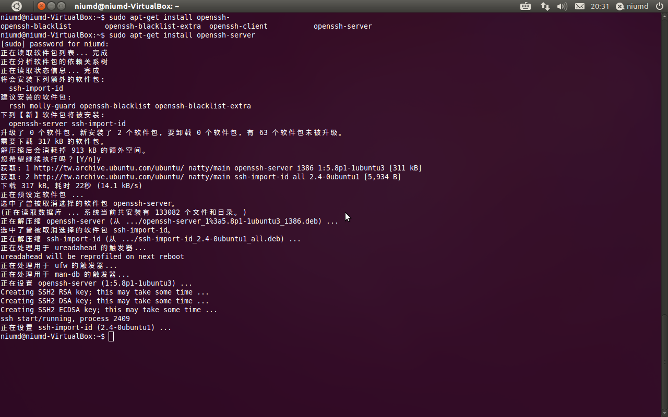Click the 'Creating SSH2 ECDSA key' line
The height and width of the screenshot is (417, 668).
(x=109, y=310)
